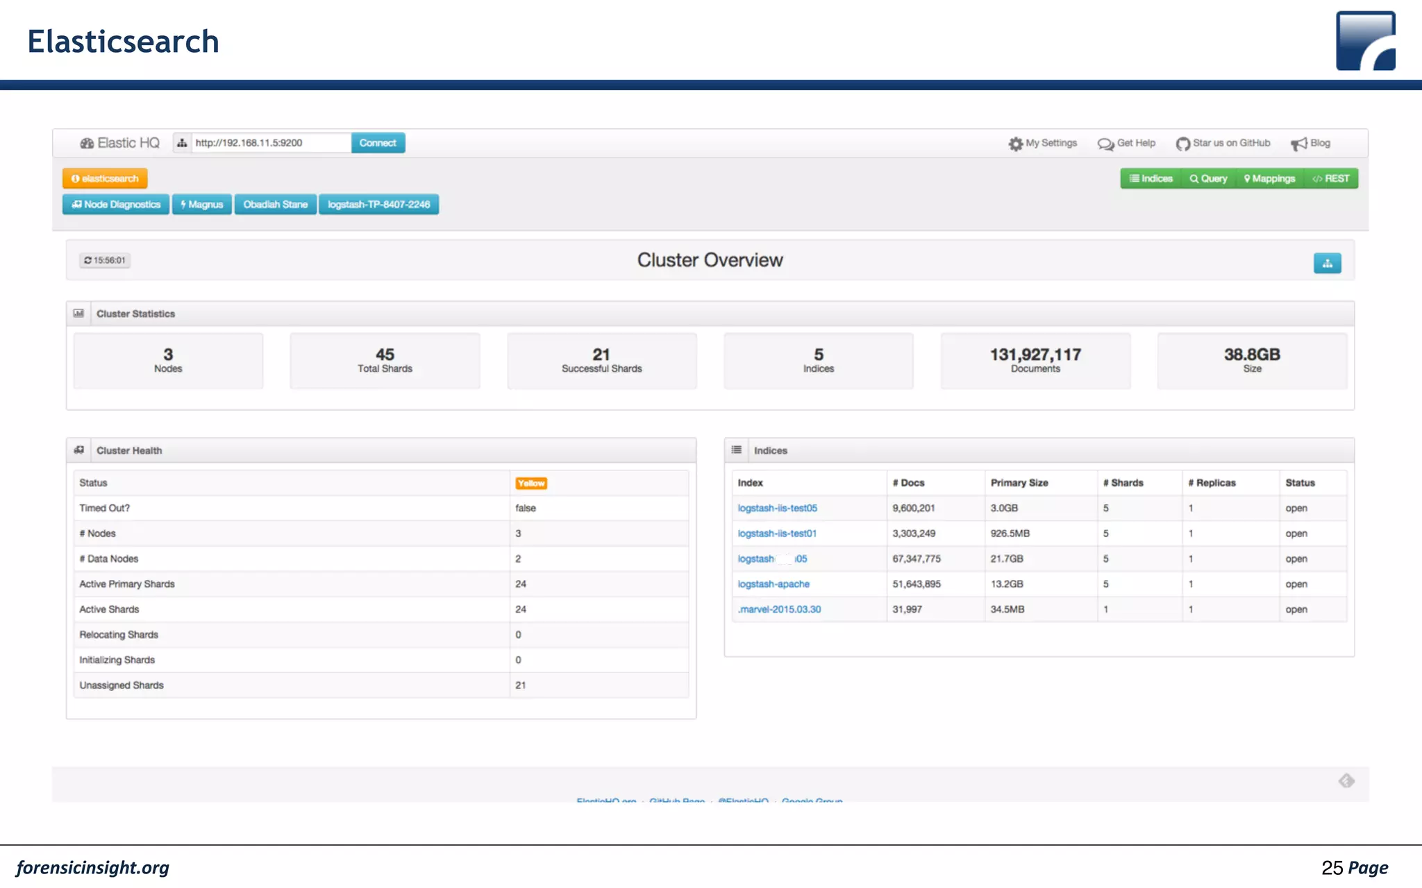Open the Mappings menu
1422x888 pixels.
point(1269,178)
